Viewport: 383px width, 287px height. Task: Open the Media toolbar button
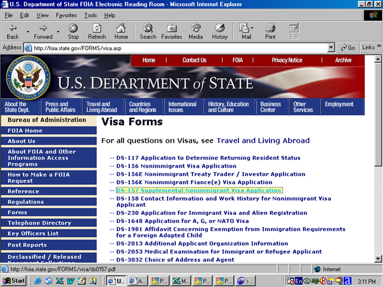coord(196,32)
